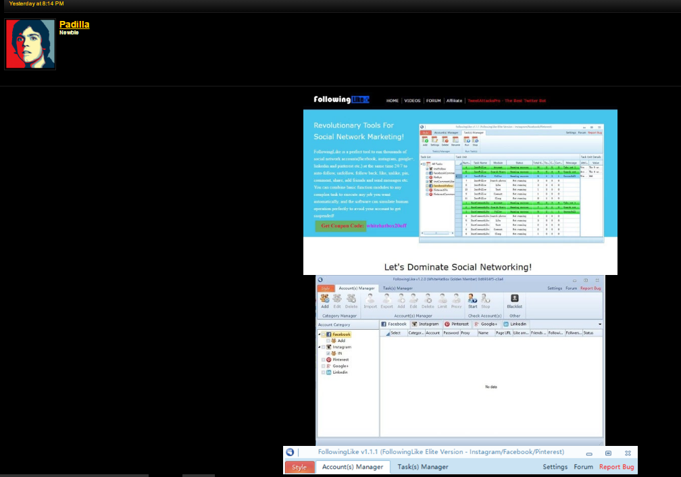Open Account(s) Manager tab in v1.2.0 window

357,288
